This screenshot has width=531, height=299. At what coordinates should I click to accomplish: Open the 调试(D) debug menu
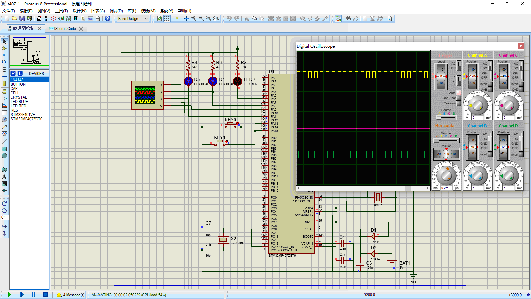pyautogui.click(x=116, y=11)
